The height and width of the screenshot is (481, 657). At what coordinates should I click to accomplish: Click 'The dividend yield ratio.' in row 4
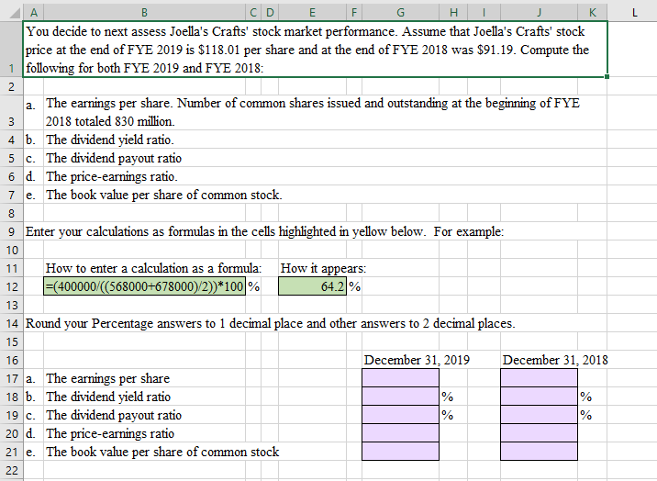click(x=110, y=140)
